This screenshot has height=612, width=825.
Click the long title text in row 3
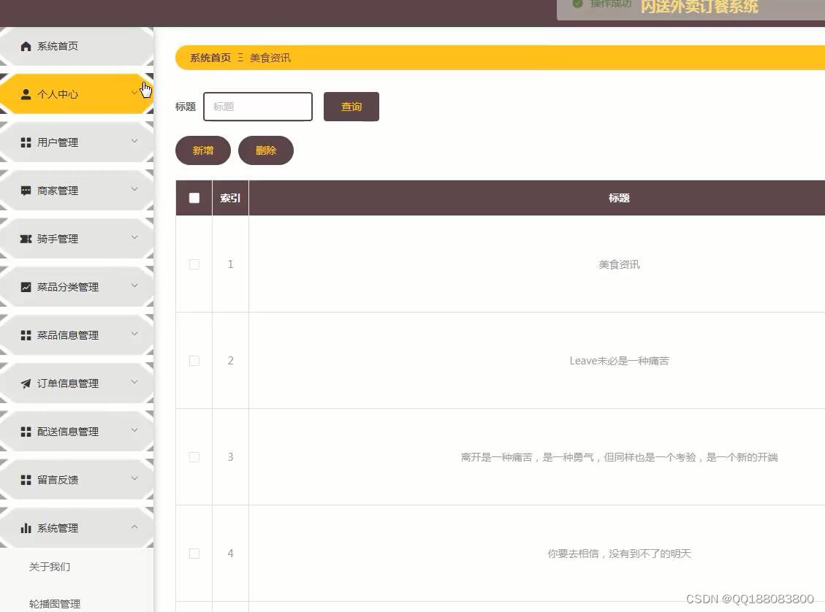pyautogui.click(x=619, y=457)
